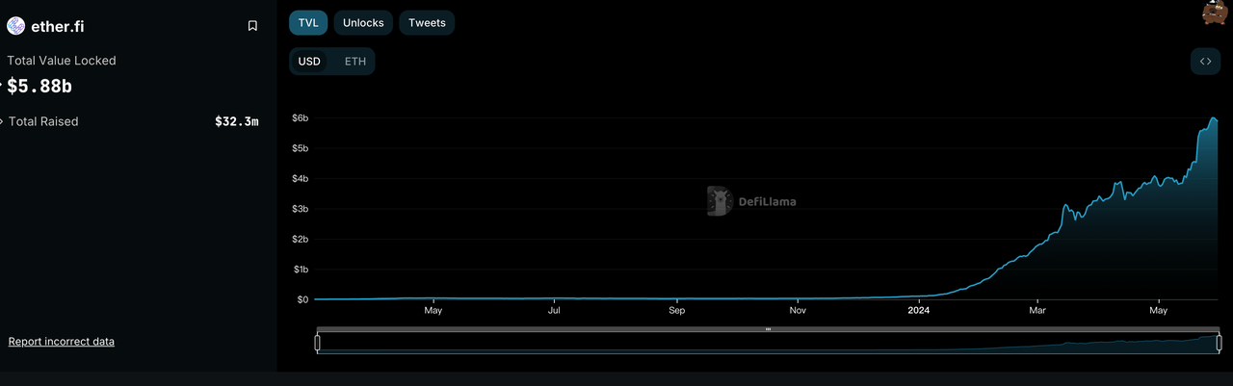Click the $32.3m total raised amount
This screenshot has height=386, width=1233.
click(x=237, y=121)
